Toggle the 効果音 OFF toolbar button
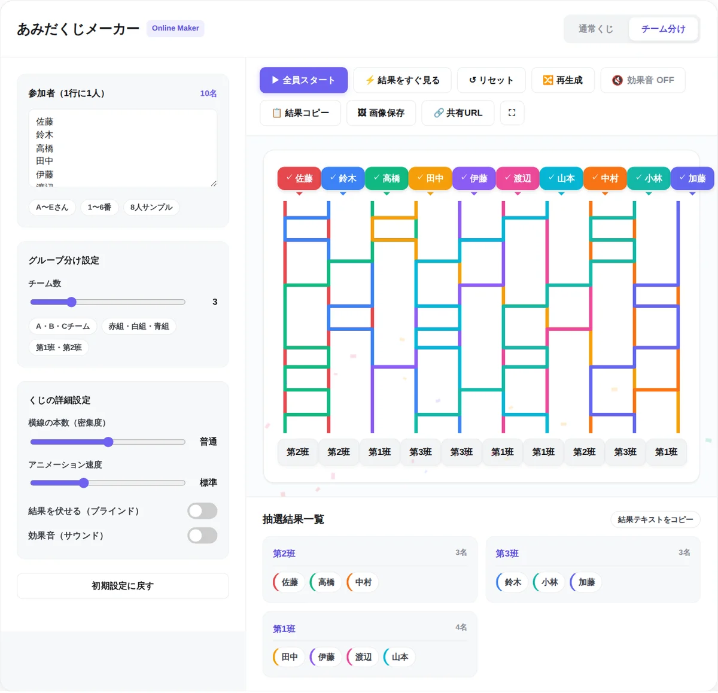718x693 pixels. point(643,80)
